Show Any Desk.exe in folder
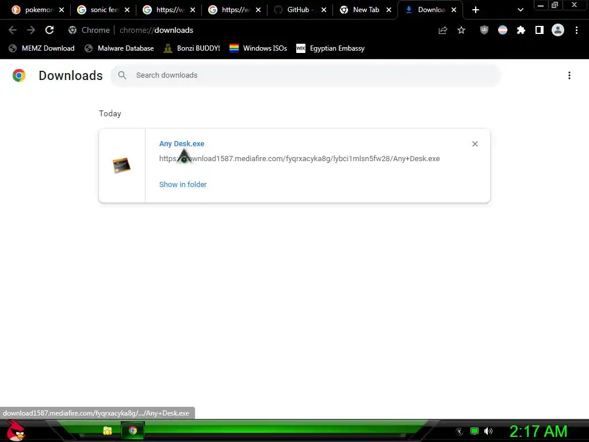This screenshot has height=442, width=589. pos(183,185)
